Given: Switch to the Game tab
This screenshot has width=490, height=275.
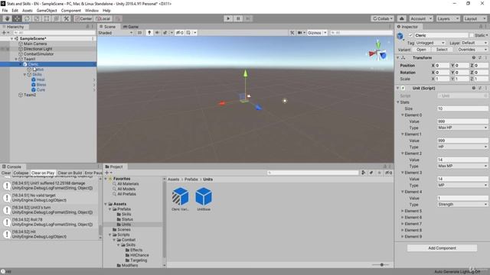Looking at the screenshot, I should (x=131, y=27).
